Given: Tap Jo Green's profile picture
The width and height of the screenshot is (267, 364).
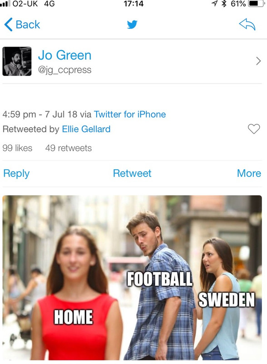Looking at the screenshot, I should pyautogui.click(x=17, y=61).
